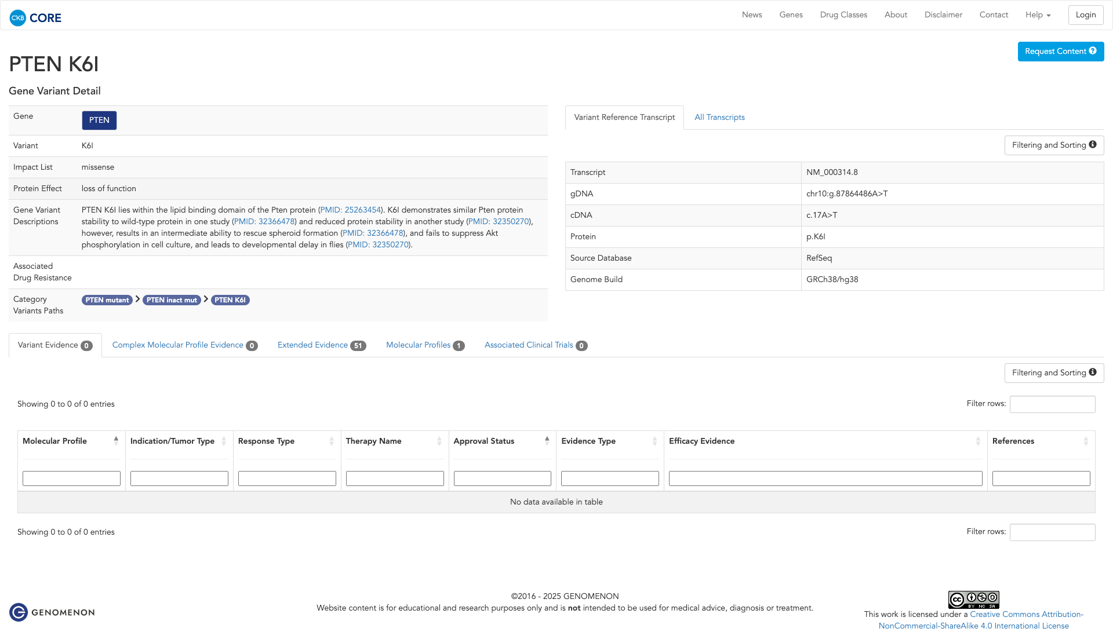Click the help icon on Request Content
The height and width of the screenshot is (632, 1113).
[1093, 51]
